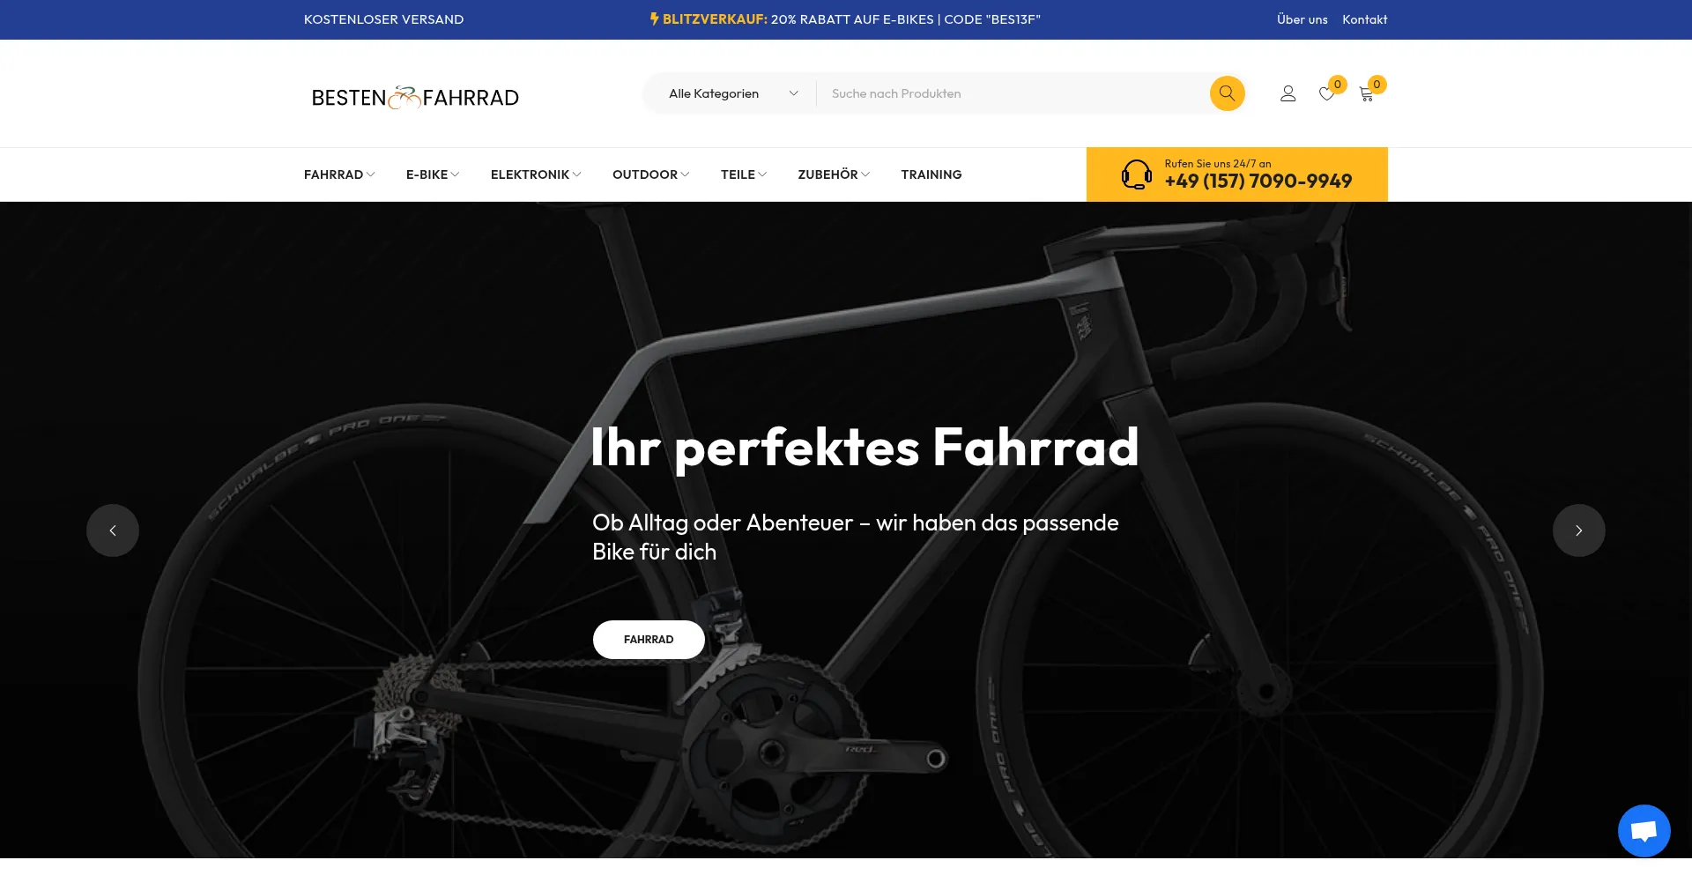The image size is (1692, 875).
Task: Focus the Suche nach Produkten field
Action: 1012,93
